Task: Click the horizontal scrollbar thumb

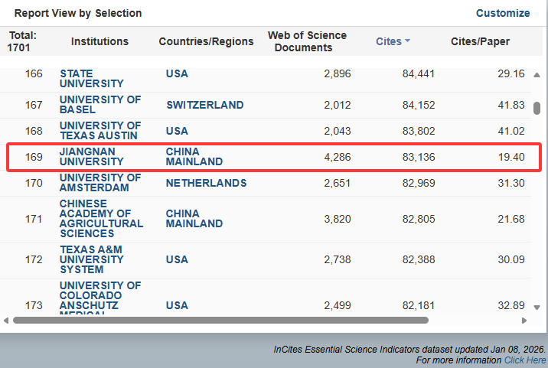Action: 220,320
